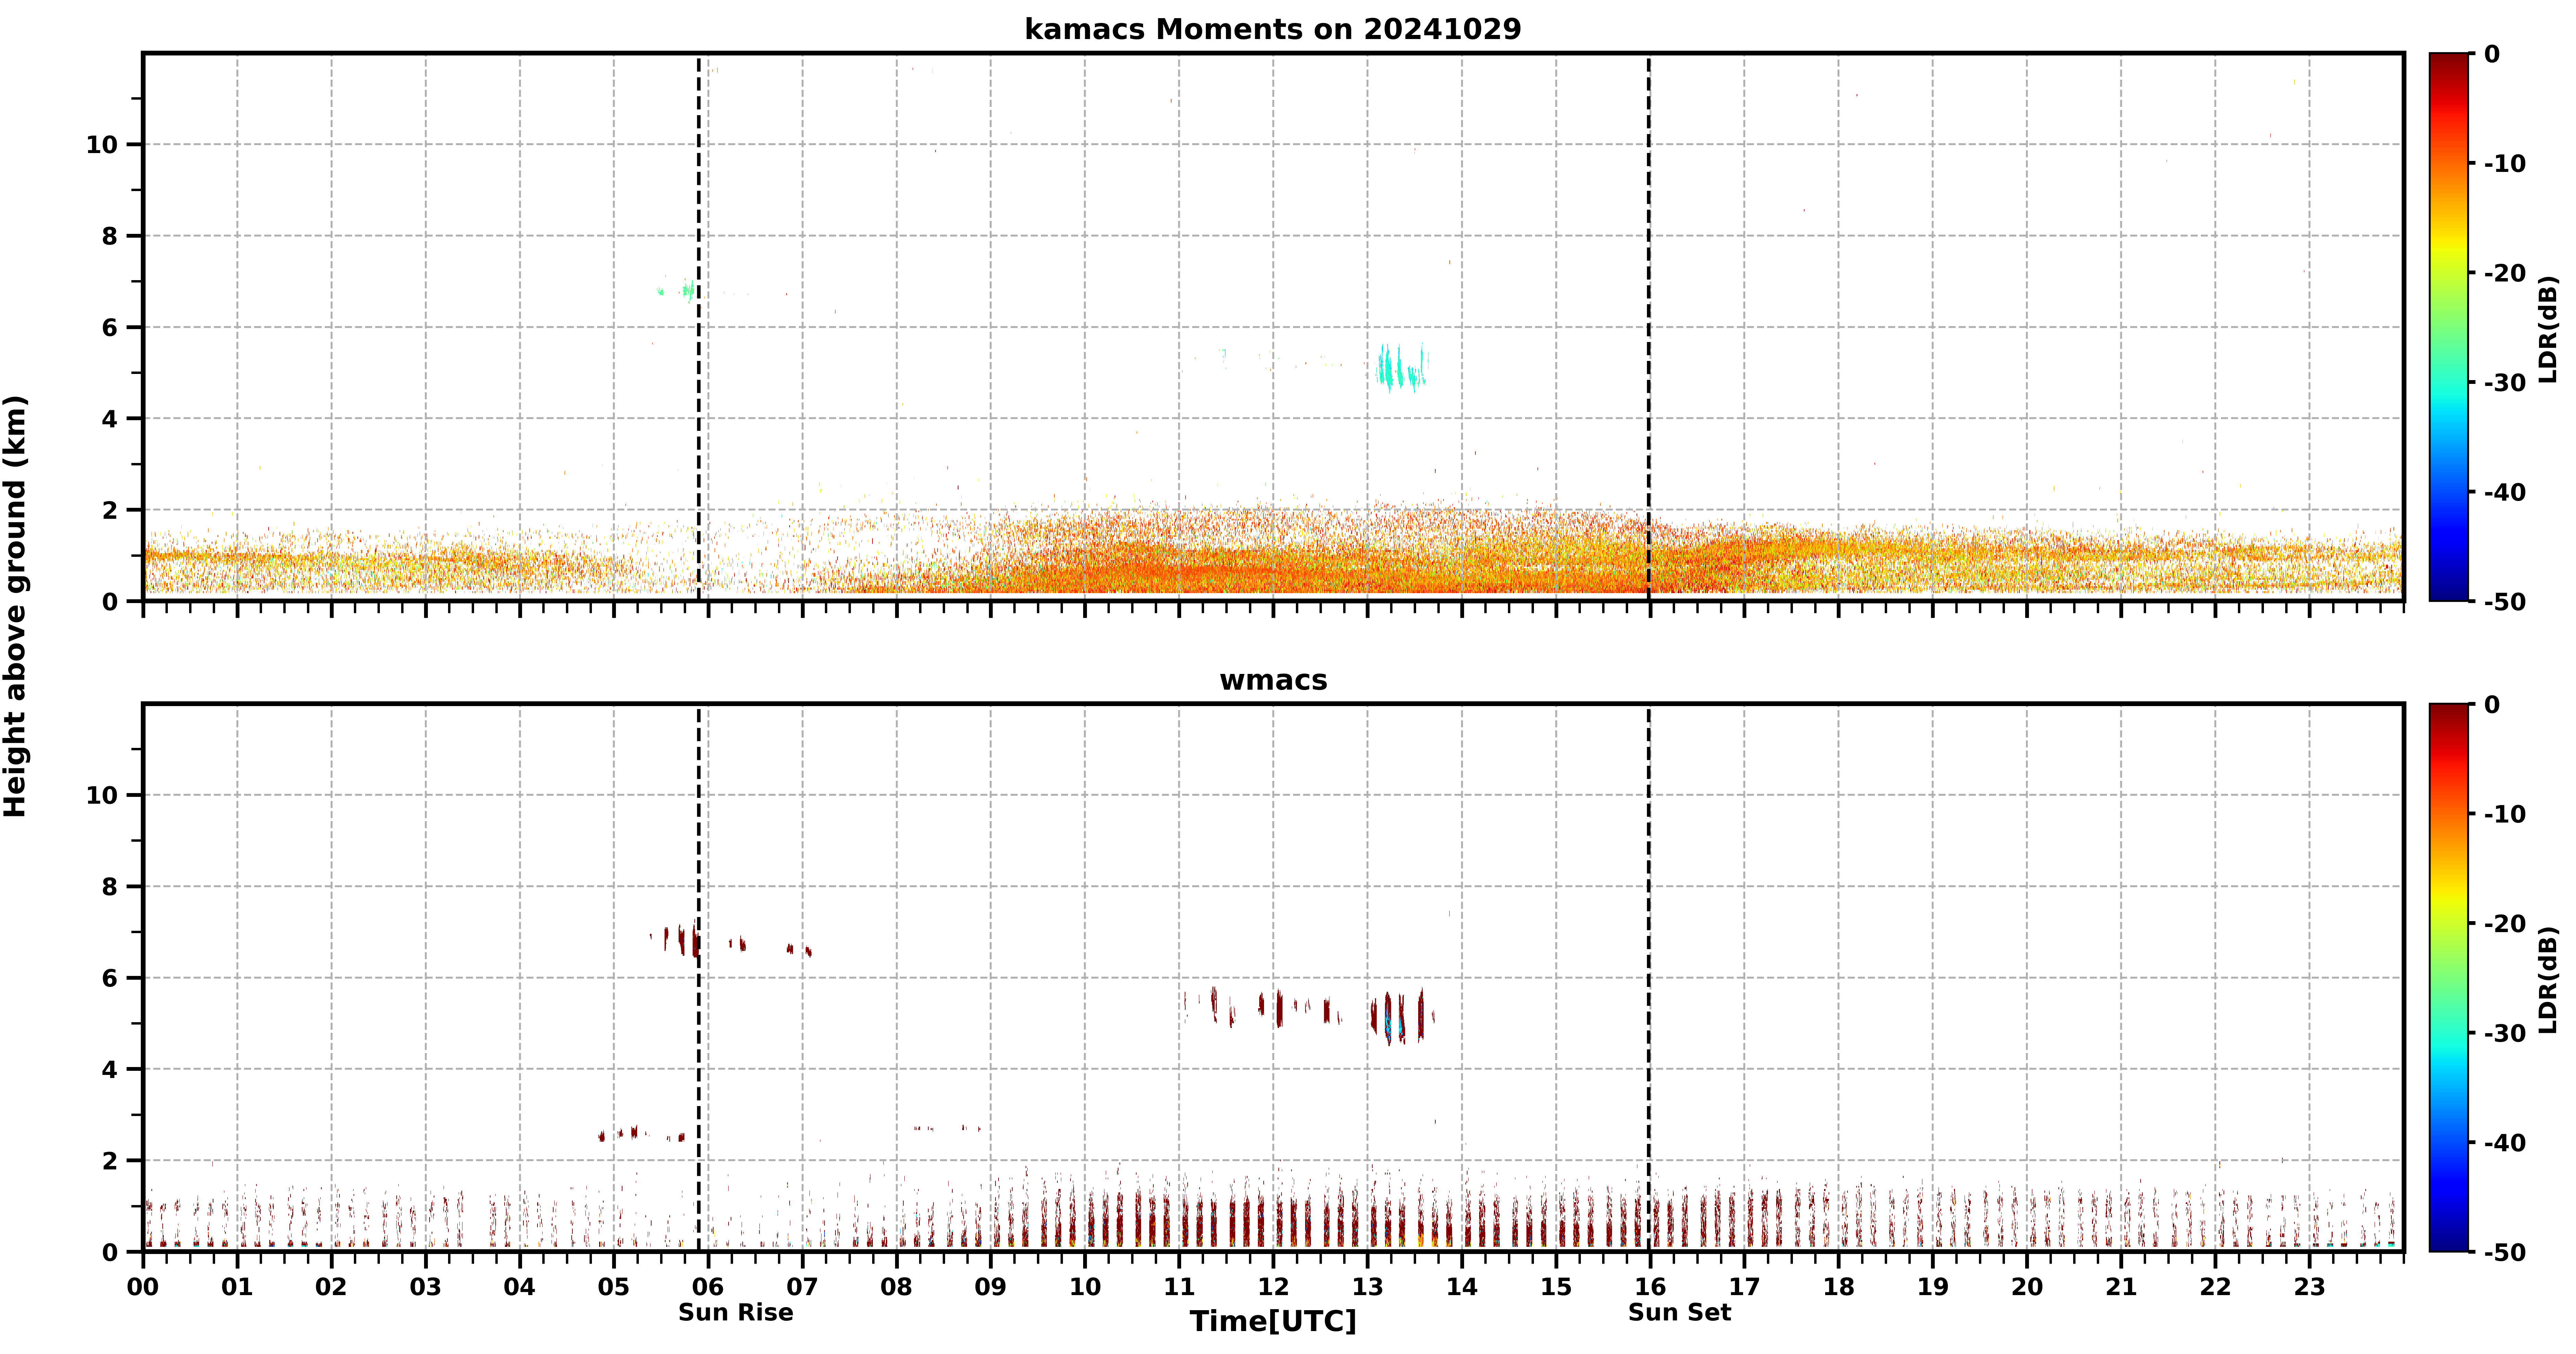Click the "22" hour tick label on the time axis
Image resolution: width=2576 pixels, height=1354 pixels.
click(2215, 1287)
